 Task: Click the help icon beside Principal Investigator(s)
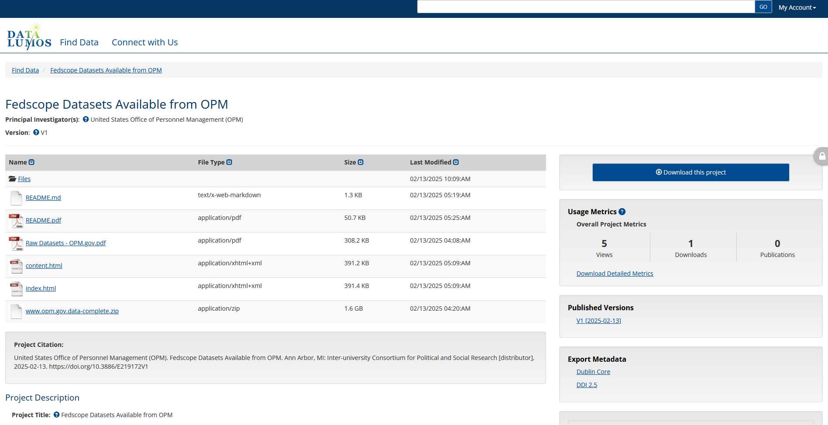[x=86, y=119]
